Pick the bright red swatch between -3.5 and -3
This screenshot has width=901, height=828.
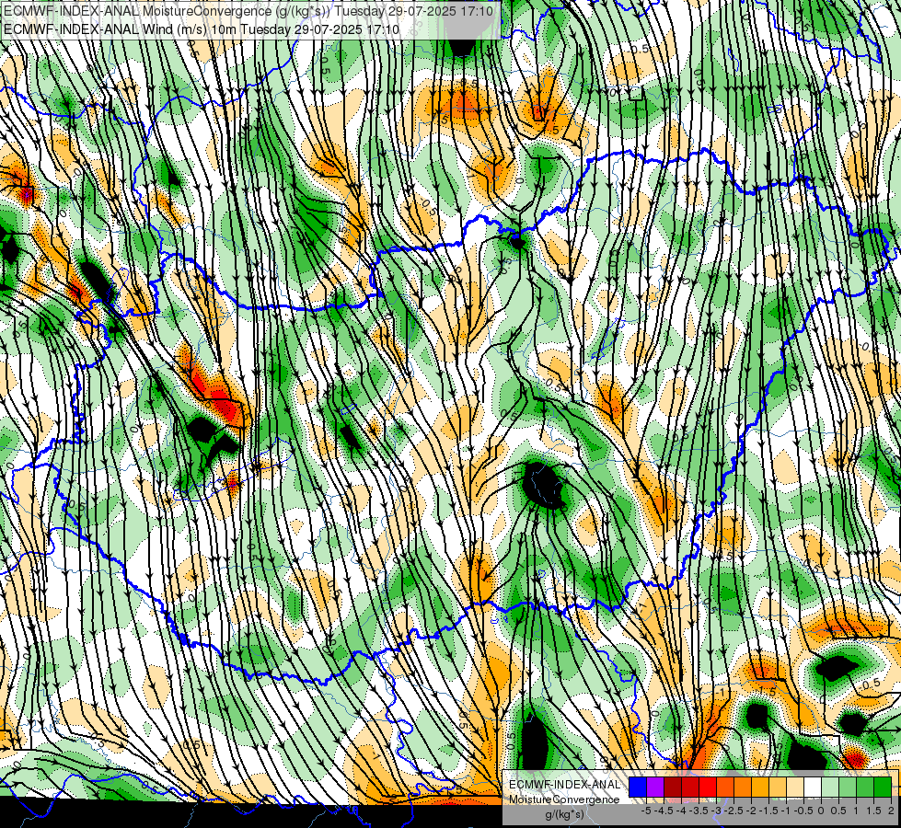[x=708, y=787]
